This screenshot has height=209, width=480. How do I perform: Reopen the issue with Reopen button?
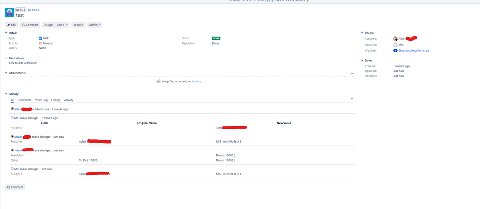pos(78,25)
